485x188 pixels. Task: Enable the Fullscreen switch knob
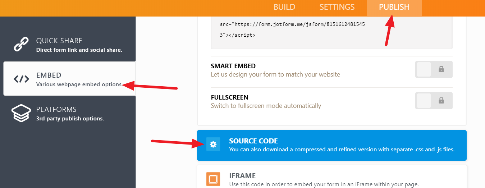[424, 101]
